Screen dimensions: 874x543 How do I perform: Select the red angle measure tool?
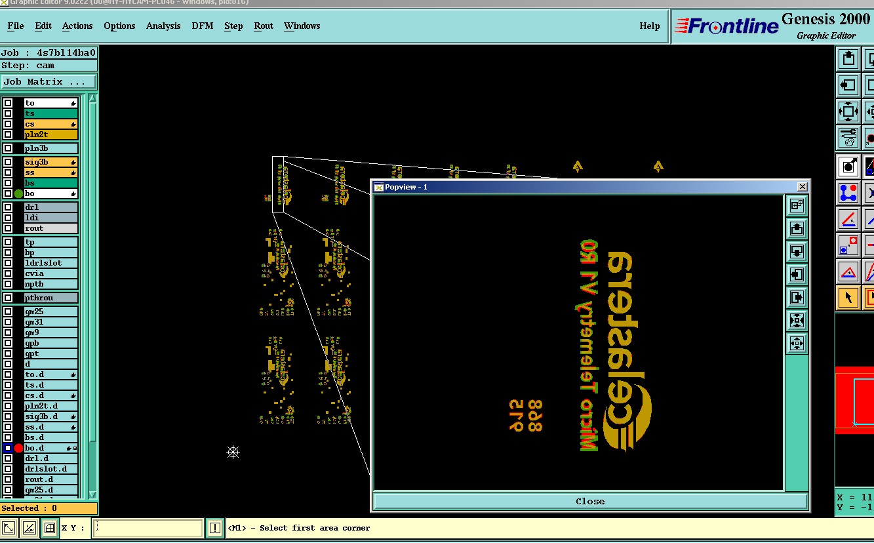(x=848, y=218)
